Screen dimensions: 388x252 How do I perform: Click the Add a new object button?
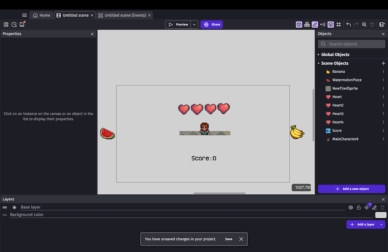[351, 189]
